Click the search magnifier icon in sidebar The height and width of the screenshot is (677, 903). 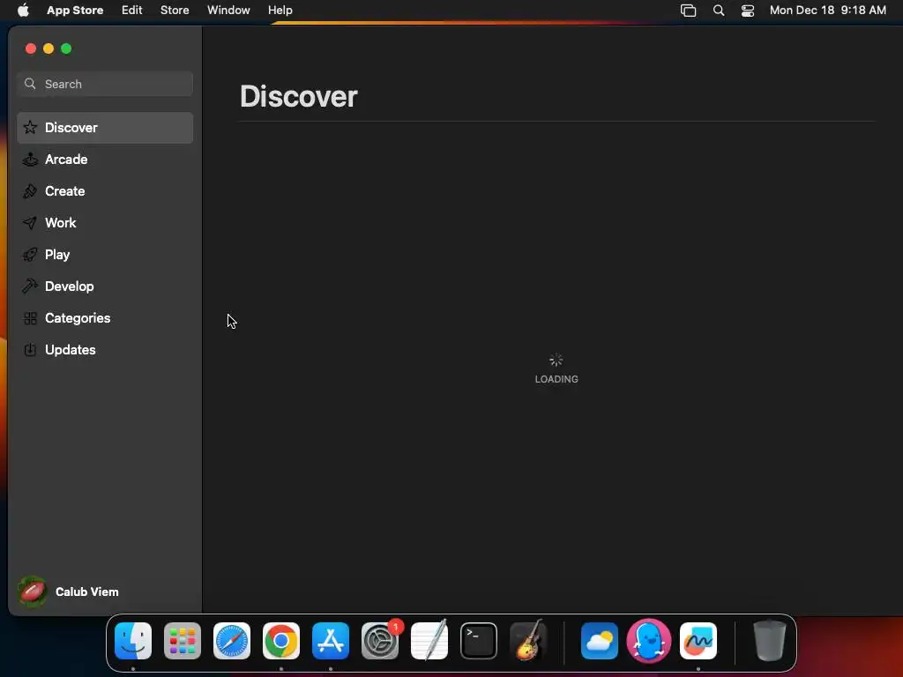point(30,84)
